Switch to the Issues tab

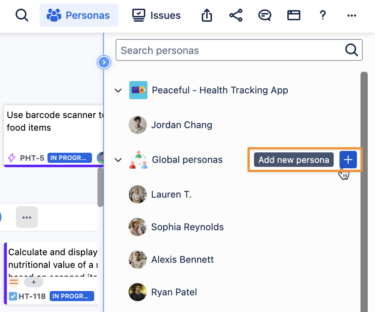click(156, 16)
